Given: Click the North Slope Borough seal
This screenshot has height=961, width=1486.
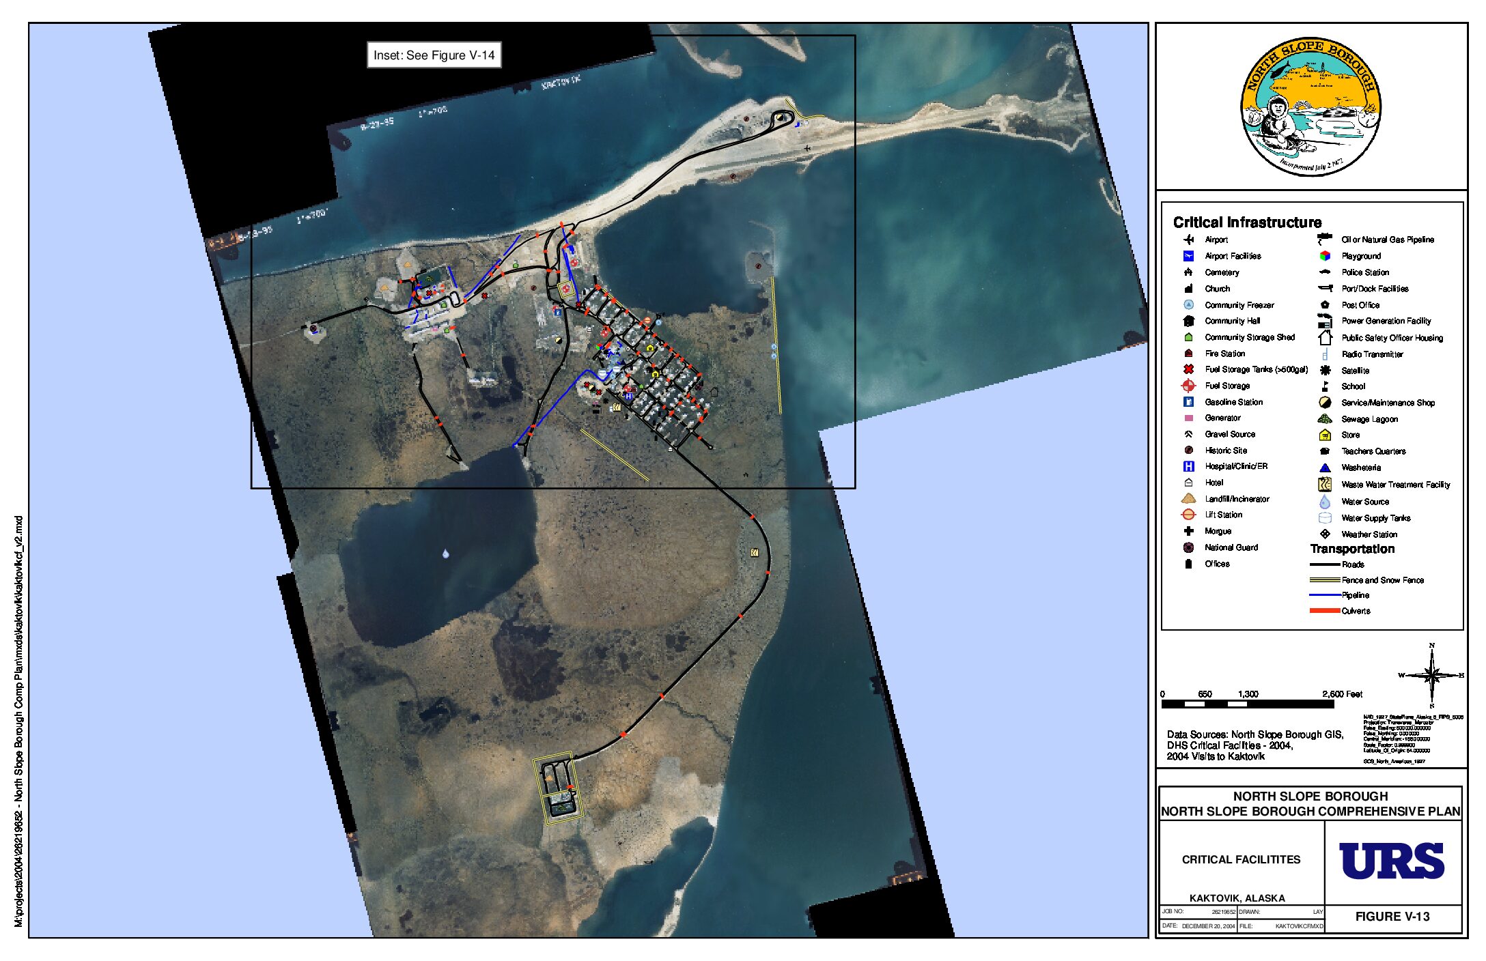Looking at the screenshot, I should point(1310,106).
